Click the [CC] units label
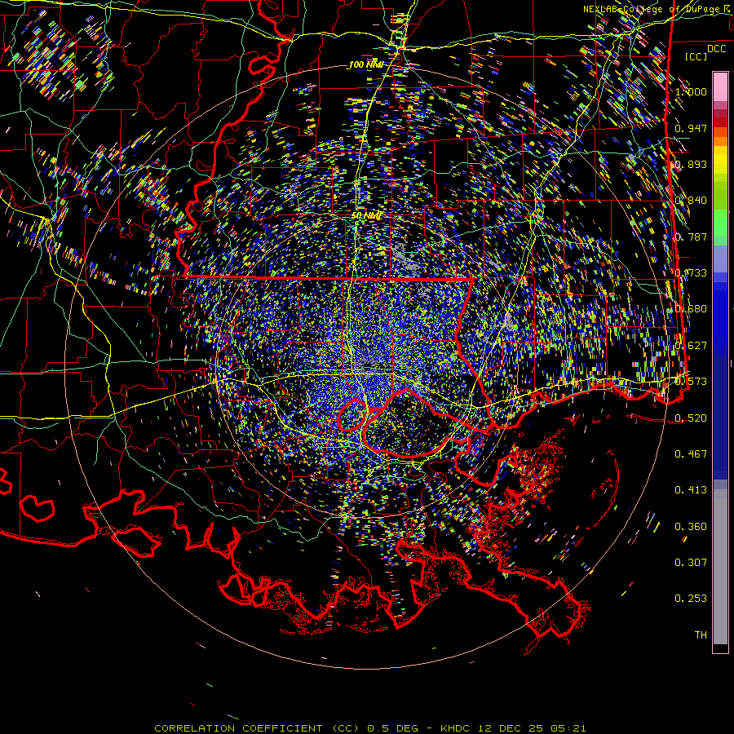Screen dimensions: 734x734 [x=696, y=56]
